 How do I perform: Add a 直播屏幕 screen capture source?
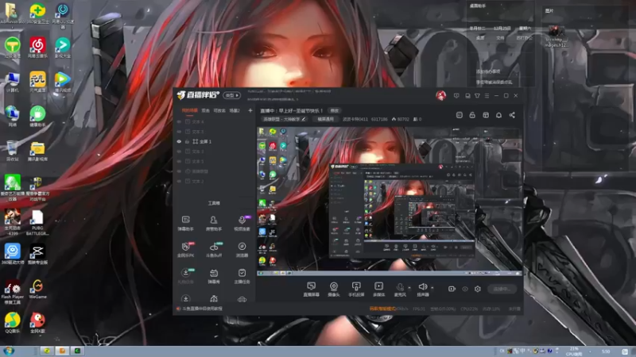tap(311, 289)
